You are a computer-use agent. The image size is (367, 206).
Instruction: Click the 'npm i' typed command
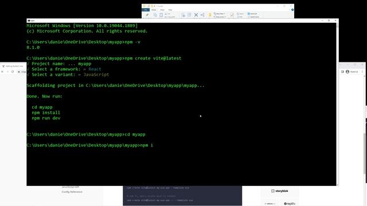pos(147,145)
